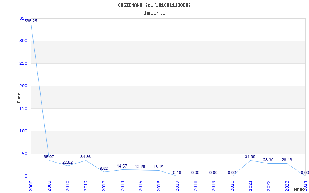Screen dimensions: 309x193
Task: Click the 0.00 label above 2018
Action: [195, 173]
